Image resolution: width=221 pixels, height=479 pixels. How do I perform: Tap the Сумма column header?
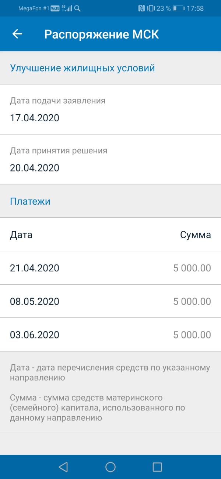click(196, 235)
